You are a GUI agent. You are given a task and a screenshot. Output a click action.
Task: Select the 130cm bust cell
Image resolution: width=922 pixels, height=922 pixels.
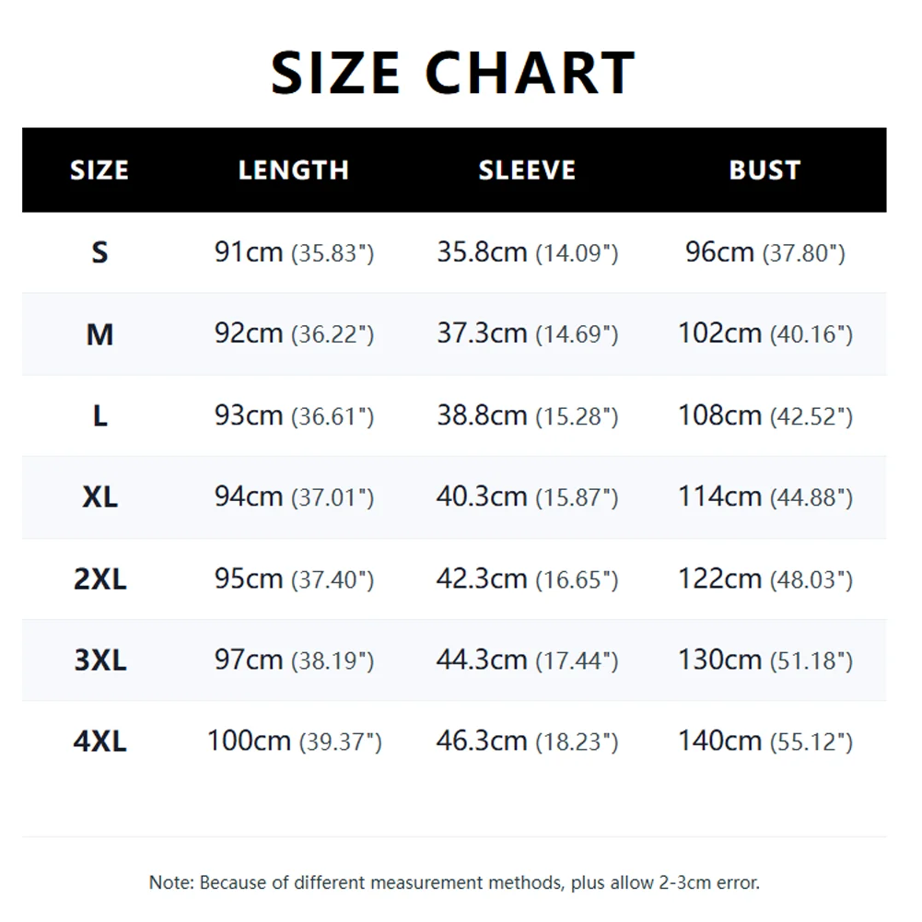coord(765,659)
